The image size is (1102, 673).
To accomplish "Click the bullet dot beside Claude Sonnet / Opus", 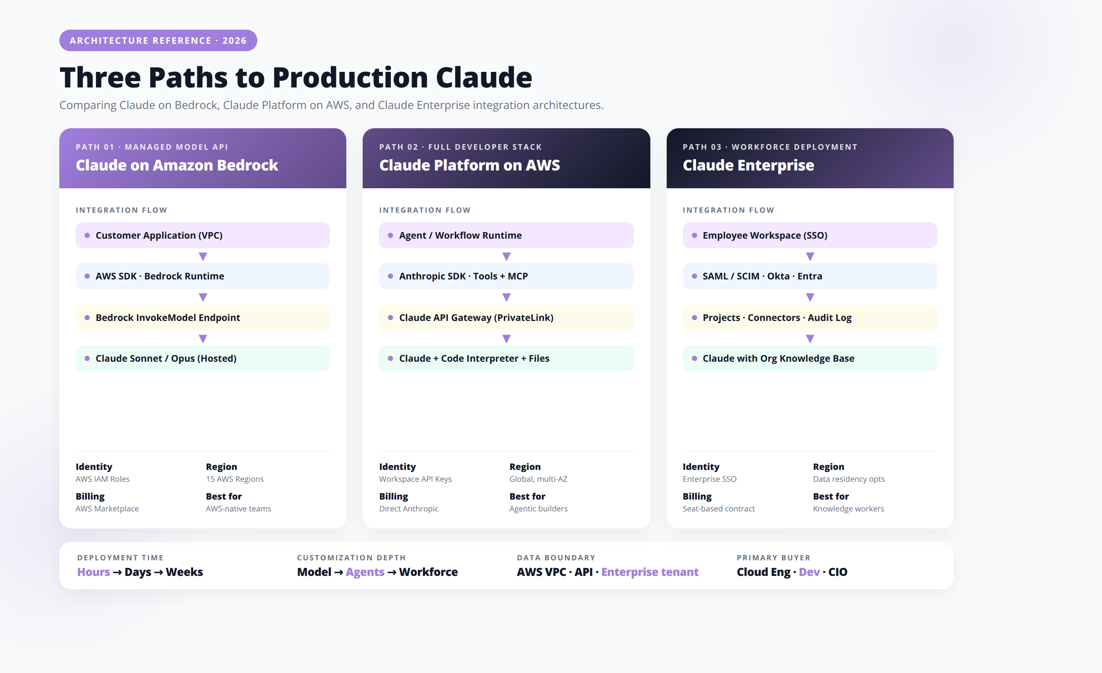I will (87, 358).
